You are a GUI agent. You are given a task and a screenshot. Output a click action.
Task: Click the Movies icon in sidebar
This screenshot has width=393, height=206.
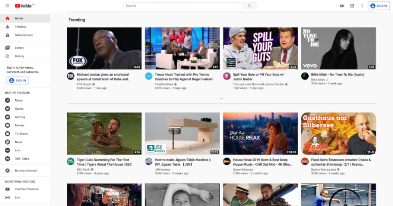tap(7, 125)
